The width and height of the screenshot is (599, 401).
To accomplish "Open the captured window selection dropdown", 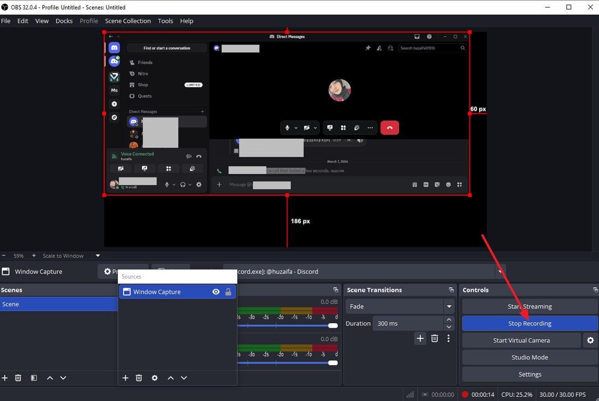I will tap(500, 272).
